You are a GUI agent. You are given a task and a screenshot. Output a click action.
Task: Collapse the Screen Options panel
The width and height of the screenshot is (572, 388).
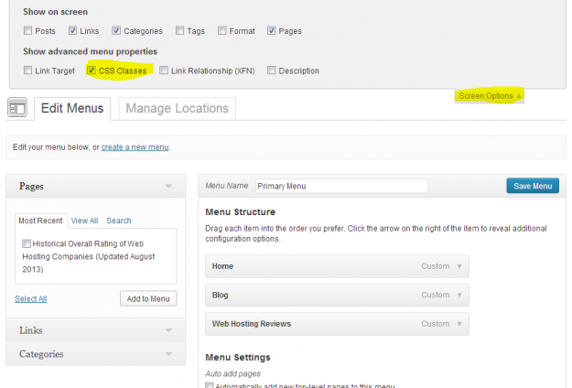click(x=490, y=96)
